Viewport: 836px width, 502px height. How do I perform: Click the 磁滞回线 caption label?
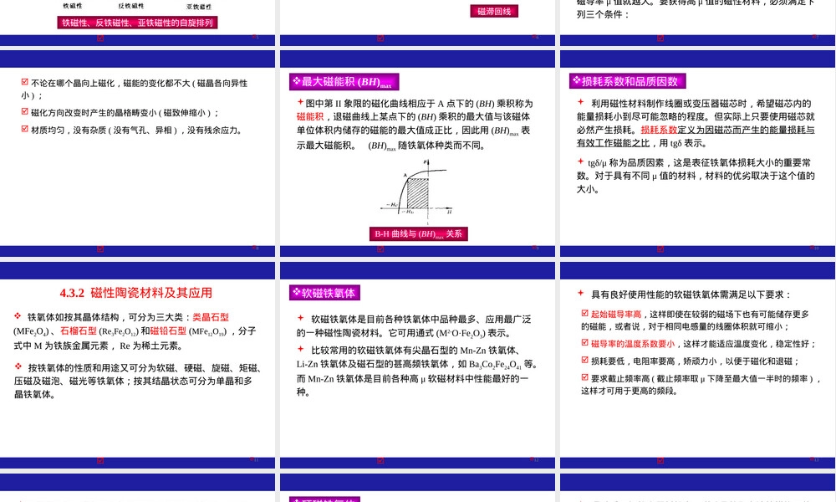coord(494,11)
